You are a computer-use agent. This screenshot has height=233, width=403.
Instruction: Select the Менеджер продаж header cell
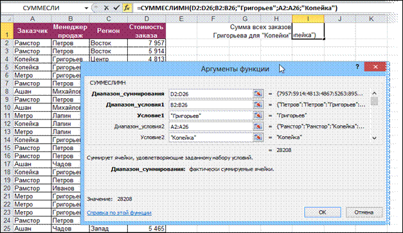(71, 31)
